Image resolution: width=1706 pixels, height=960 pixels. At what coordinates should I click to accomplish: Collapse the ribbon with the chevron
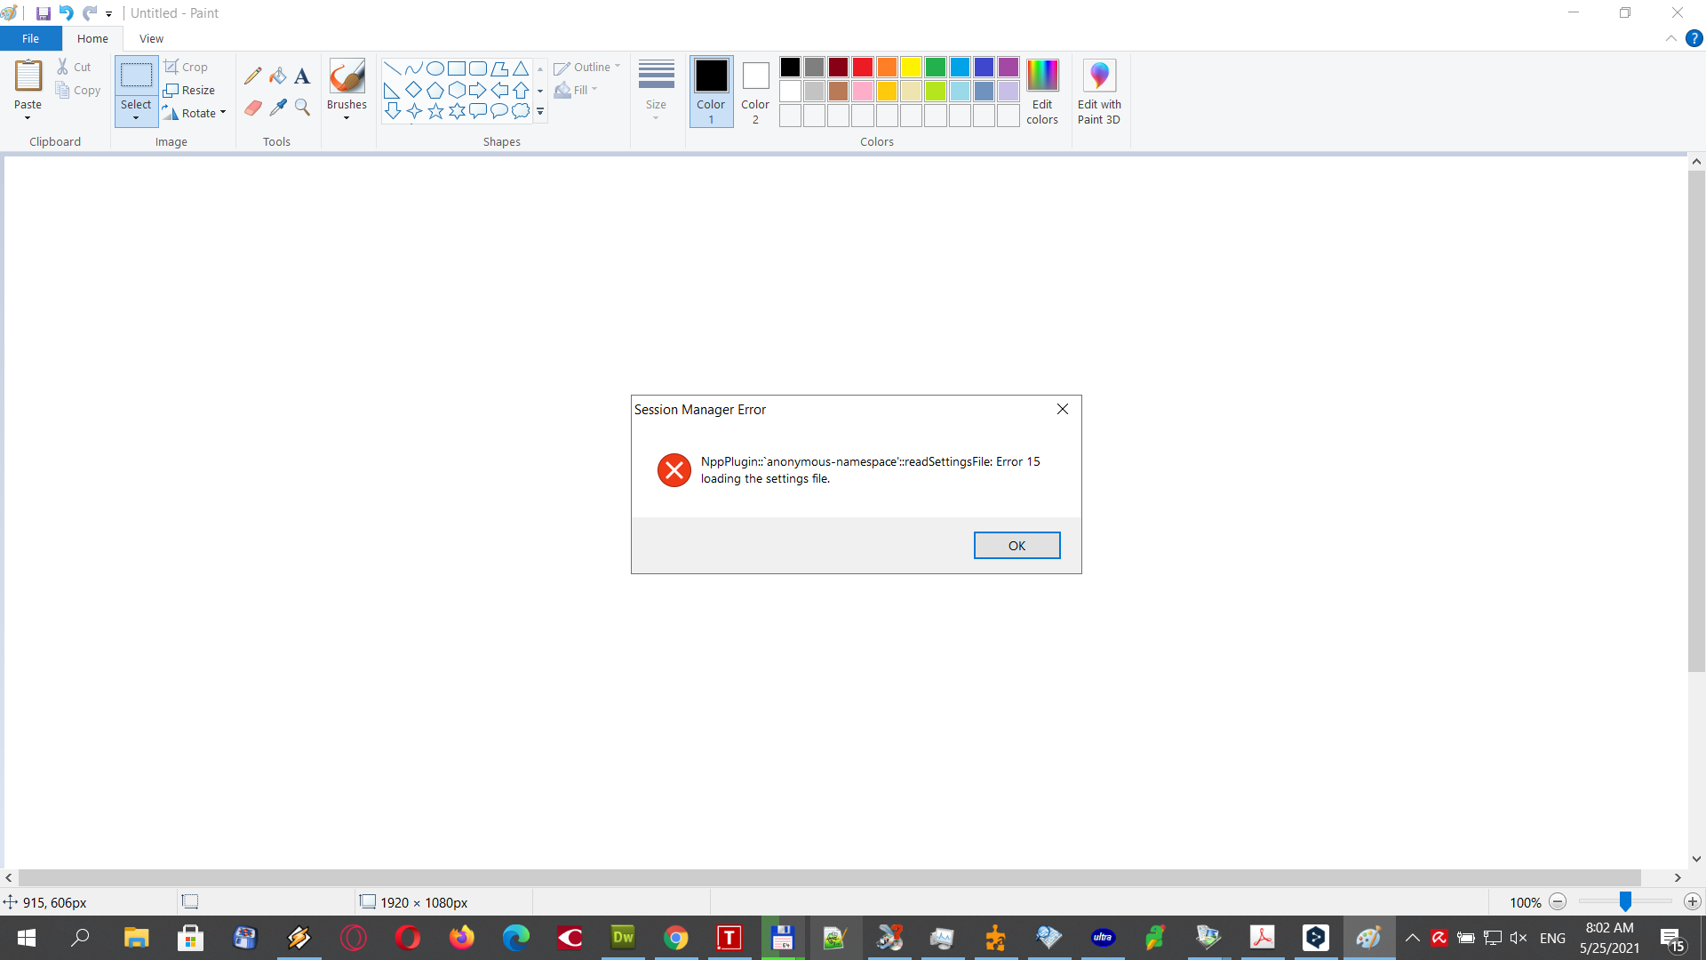click(1670, 38)
